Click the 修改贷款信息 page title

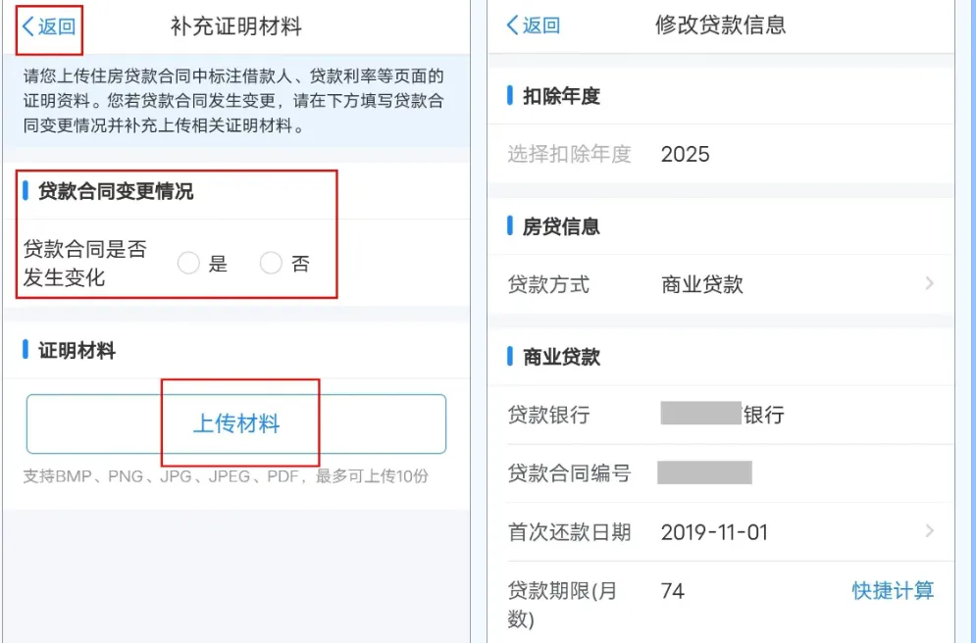click(720, 25)
